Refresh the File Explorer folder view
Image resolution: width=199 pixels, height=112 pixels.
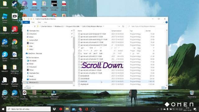click(123, 26)
